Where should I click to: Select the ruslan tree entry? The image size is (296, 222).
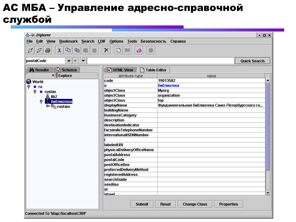click(50, 92)
